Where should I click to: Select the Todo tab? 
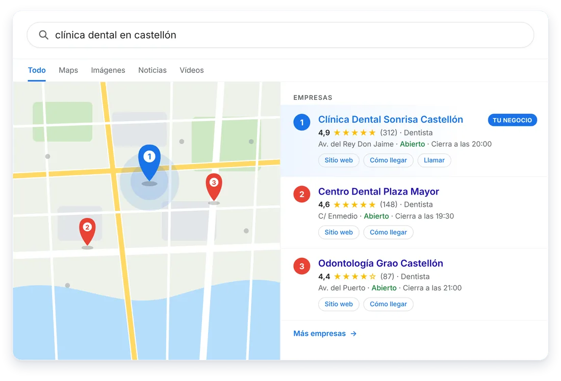pos(37,70)
